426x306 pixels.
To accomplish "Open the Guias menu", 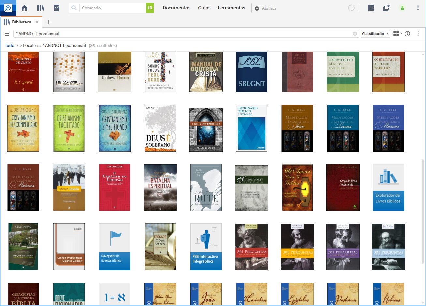I will pyautogui.click(x=204, y=8).
